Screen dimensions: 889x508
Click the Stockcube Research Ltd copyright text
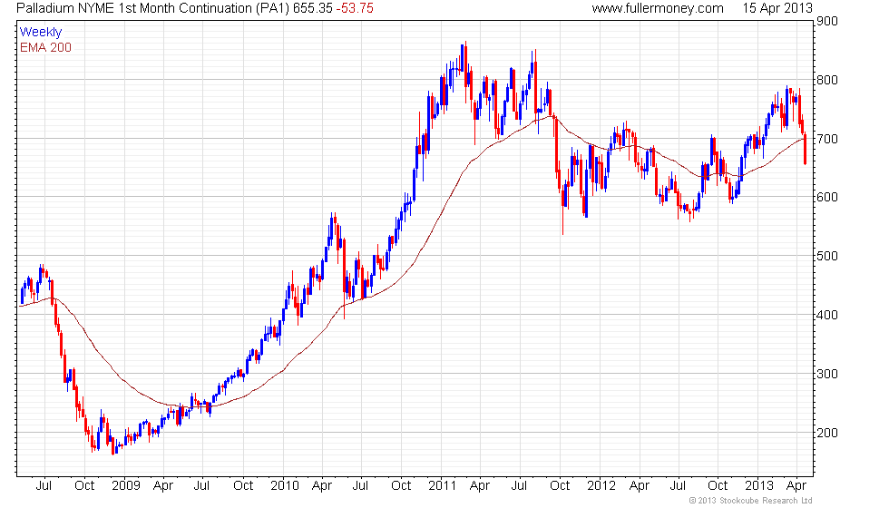click(x=751, y=501)
